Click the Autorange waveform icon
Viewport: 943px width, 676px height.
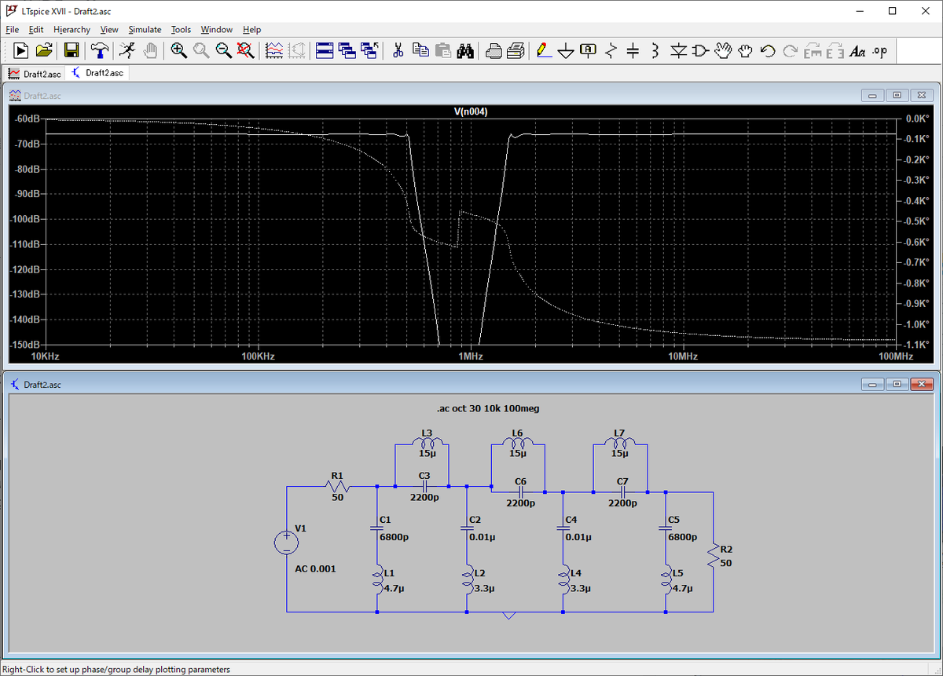point(274,50)
